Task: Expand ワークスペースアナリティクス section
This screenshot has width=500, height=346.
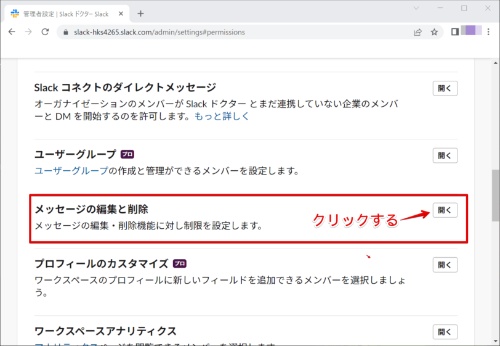Action: 445,332
